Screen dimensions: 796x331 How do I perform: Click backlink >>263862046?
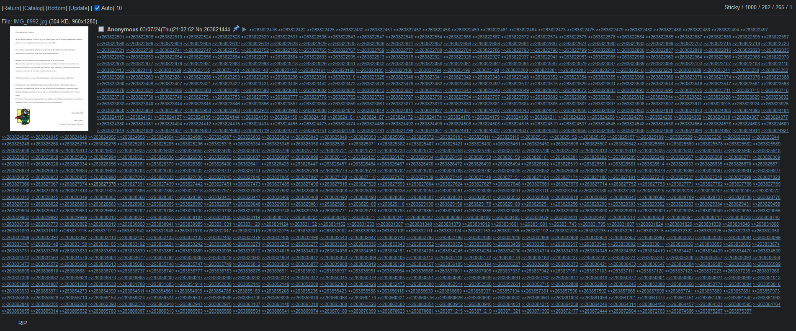[x=15, y=304]
